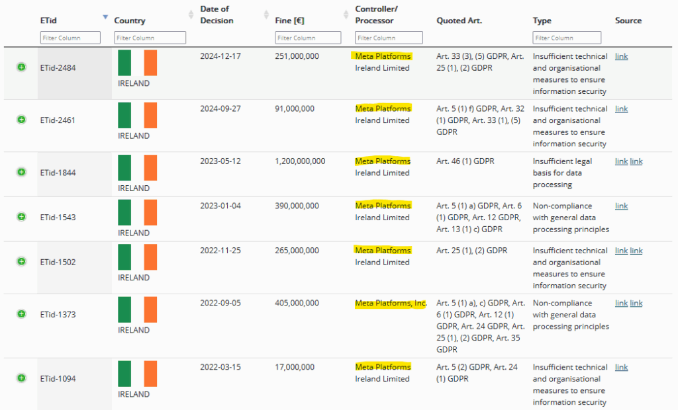The width and height of the screenshot is (678, 410).
Task: Click green plus icon beside ETid-1094
Action: [x=21, y=378]
